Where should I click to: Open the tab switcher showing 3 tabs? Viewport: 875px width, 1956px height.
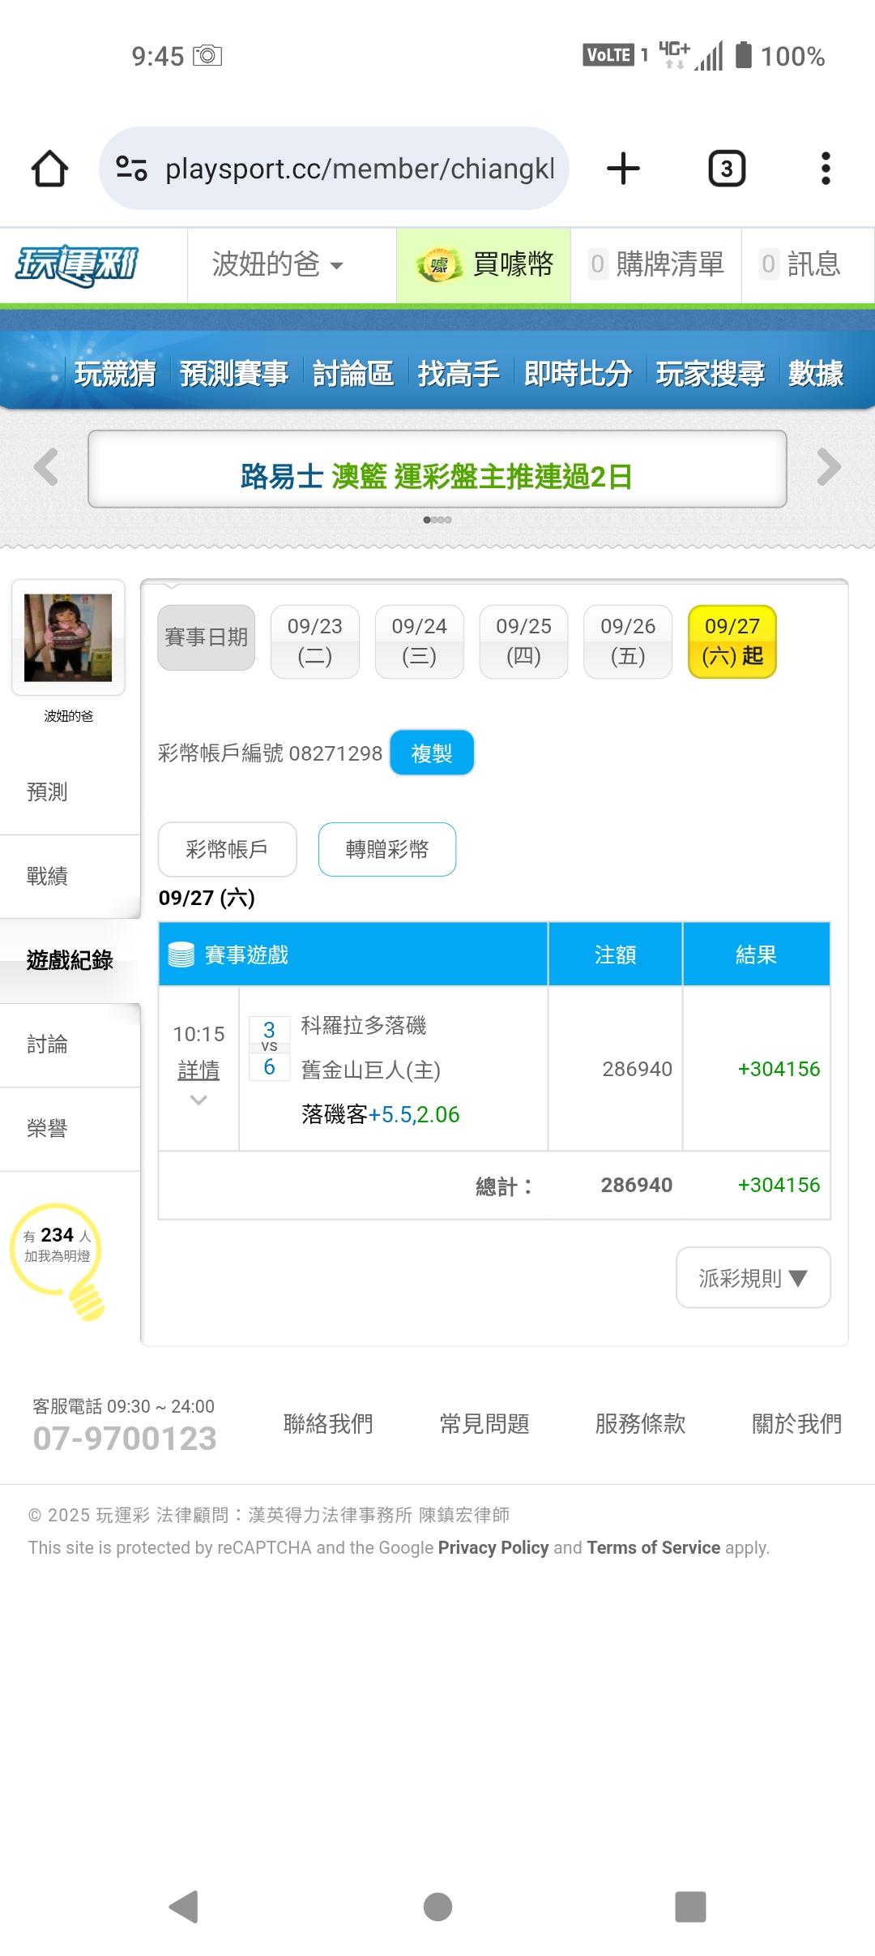[x=727, y=169]
